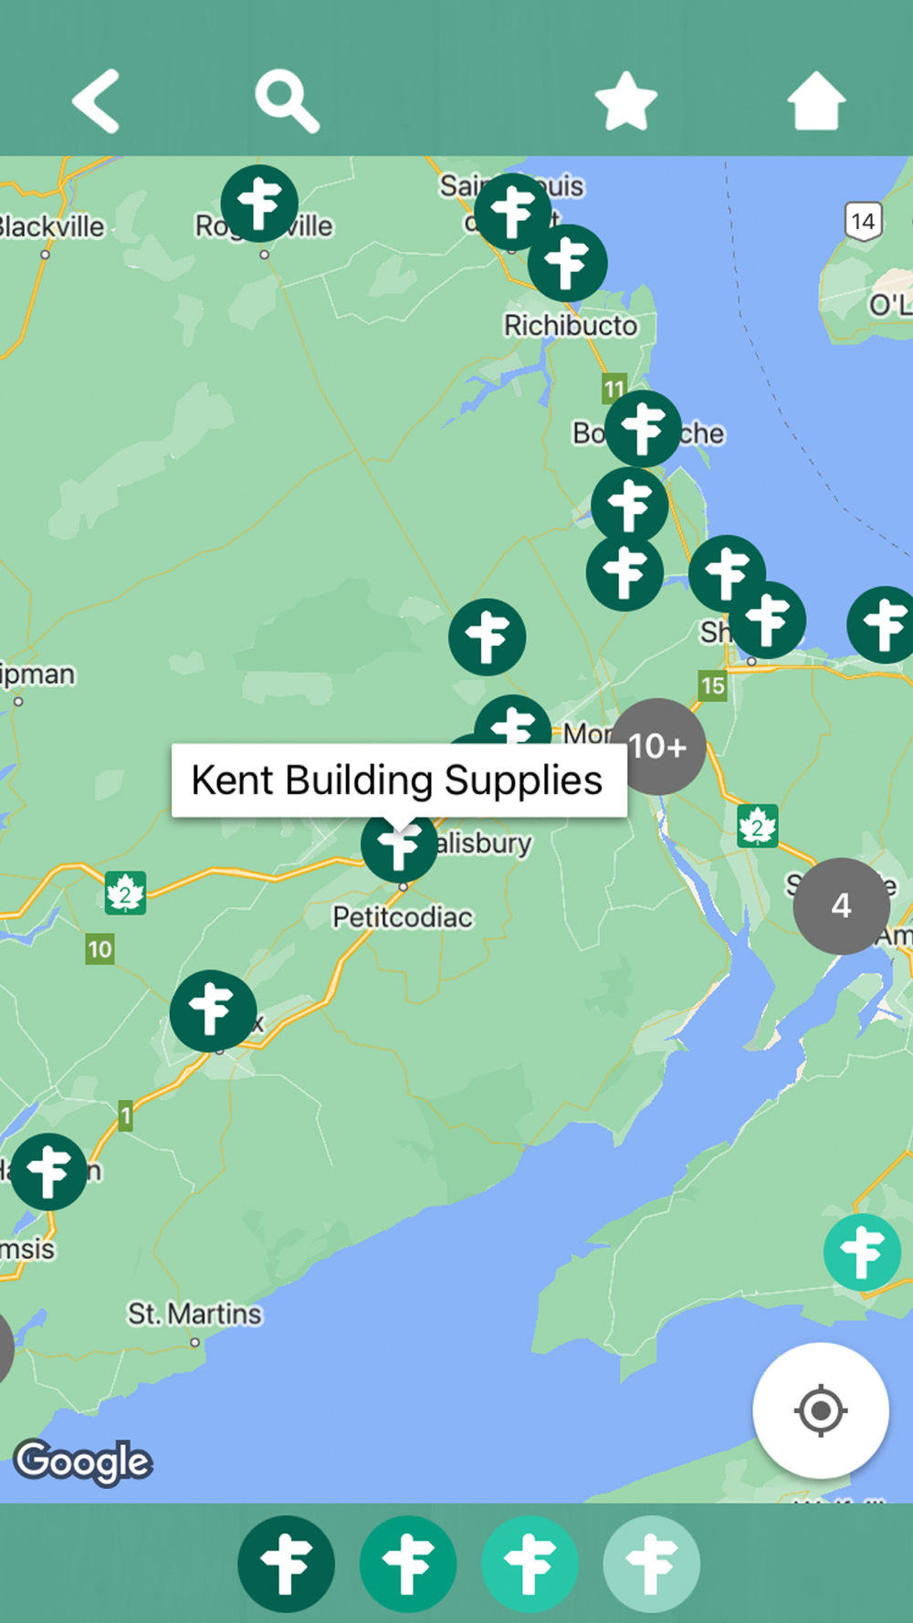Tap the Petitcodiac marker under the info bubble
913x1623 pixels.
coord(399,845)
